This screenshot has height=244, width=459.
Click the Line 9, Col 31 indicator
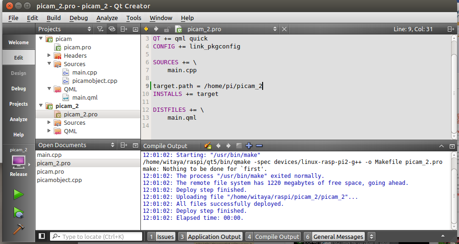point(413,29)
